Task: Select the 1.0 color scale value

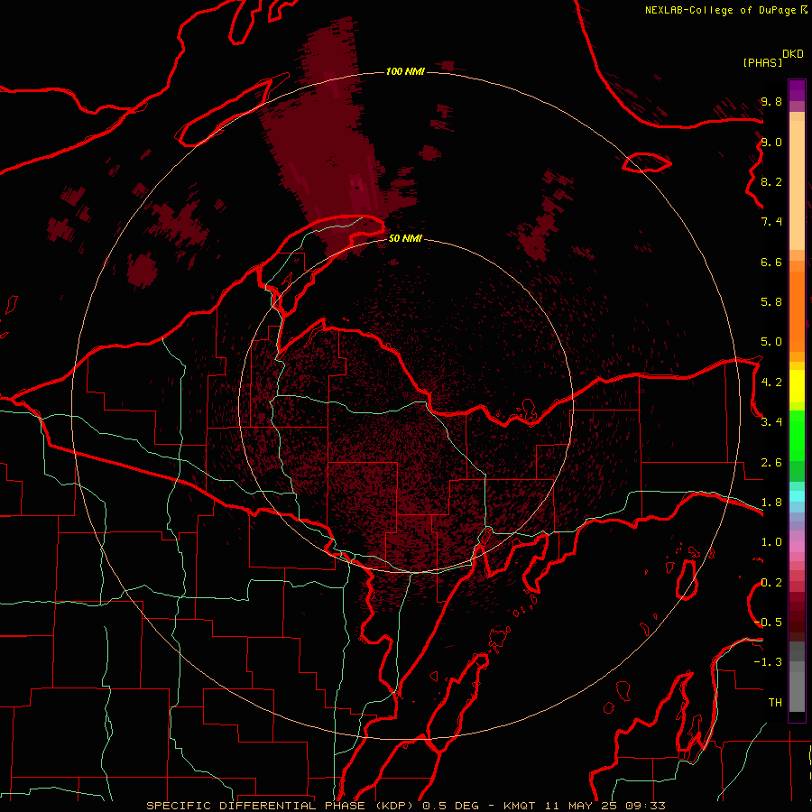Action: (x=771, y=542)
